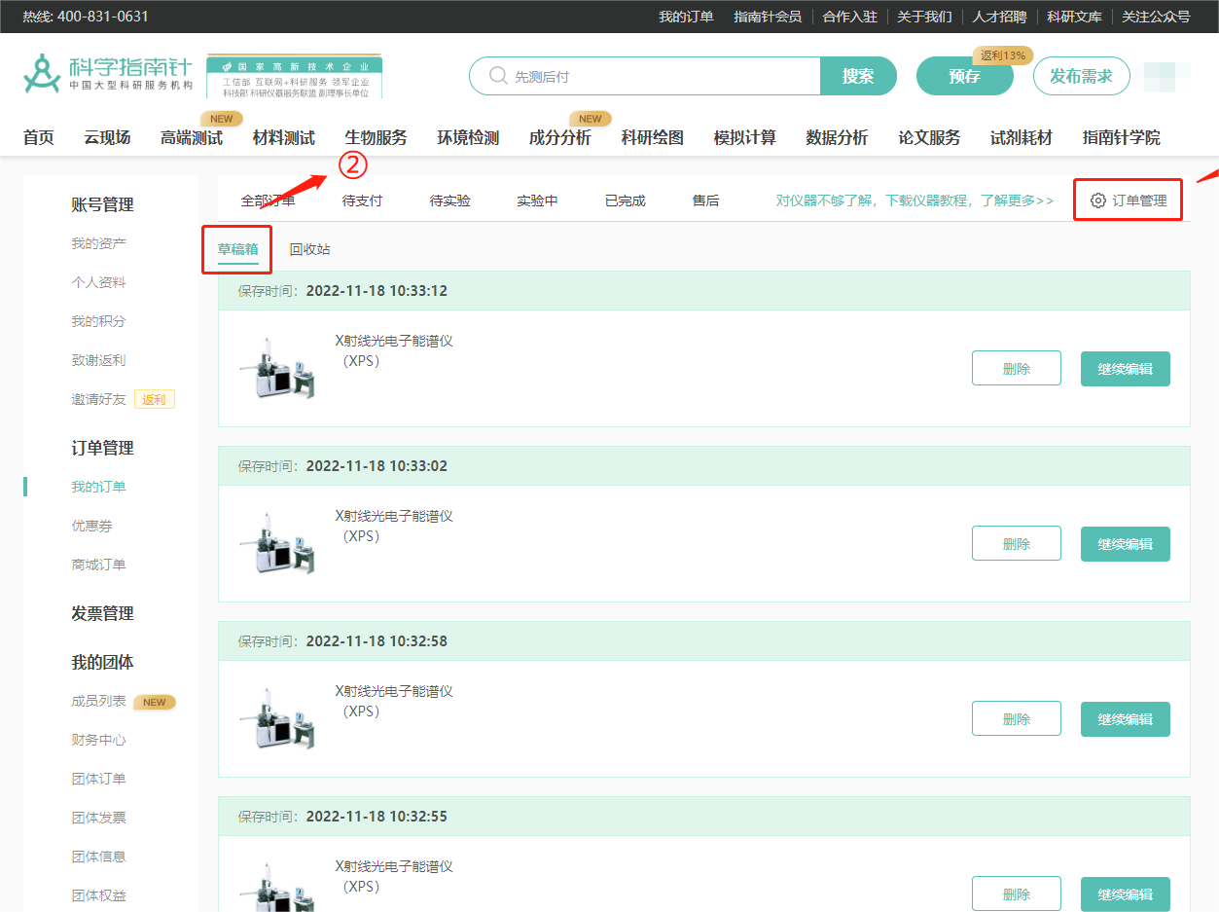The height and width of the screenshot is (912, 1219).
Task: Click the 预存 deposit button
Action: click(x=964, y=76)
